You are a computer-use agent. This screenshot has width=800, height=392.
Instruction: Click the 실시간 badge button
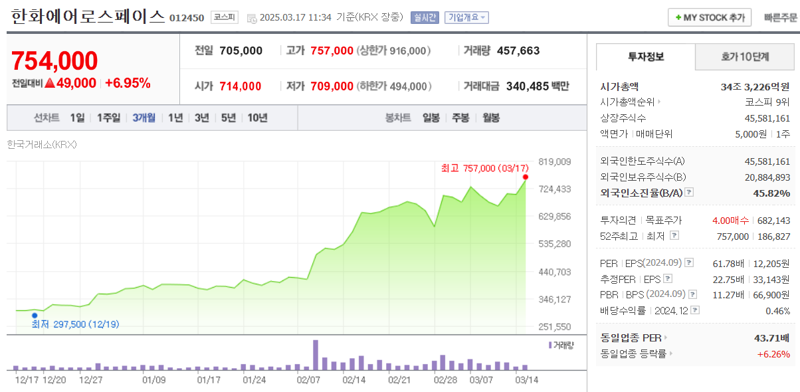(425, 18)
